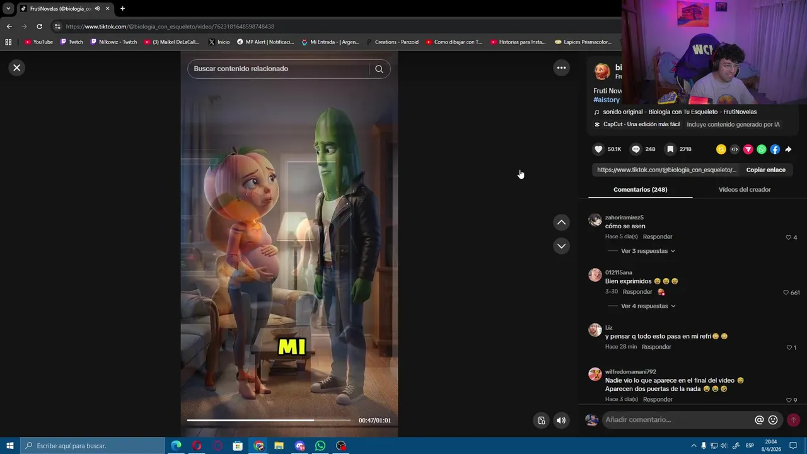The height and width of the screenshot is (454, 807).
Task: Open emoji picker in comment box
Action: tap(773, 420)
